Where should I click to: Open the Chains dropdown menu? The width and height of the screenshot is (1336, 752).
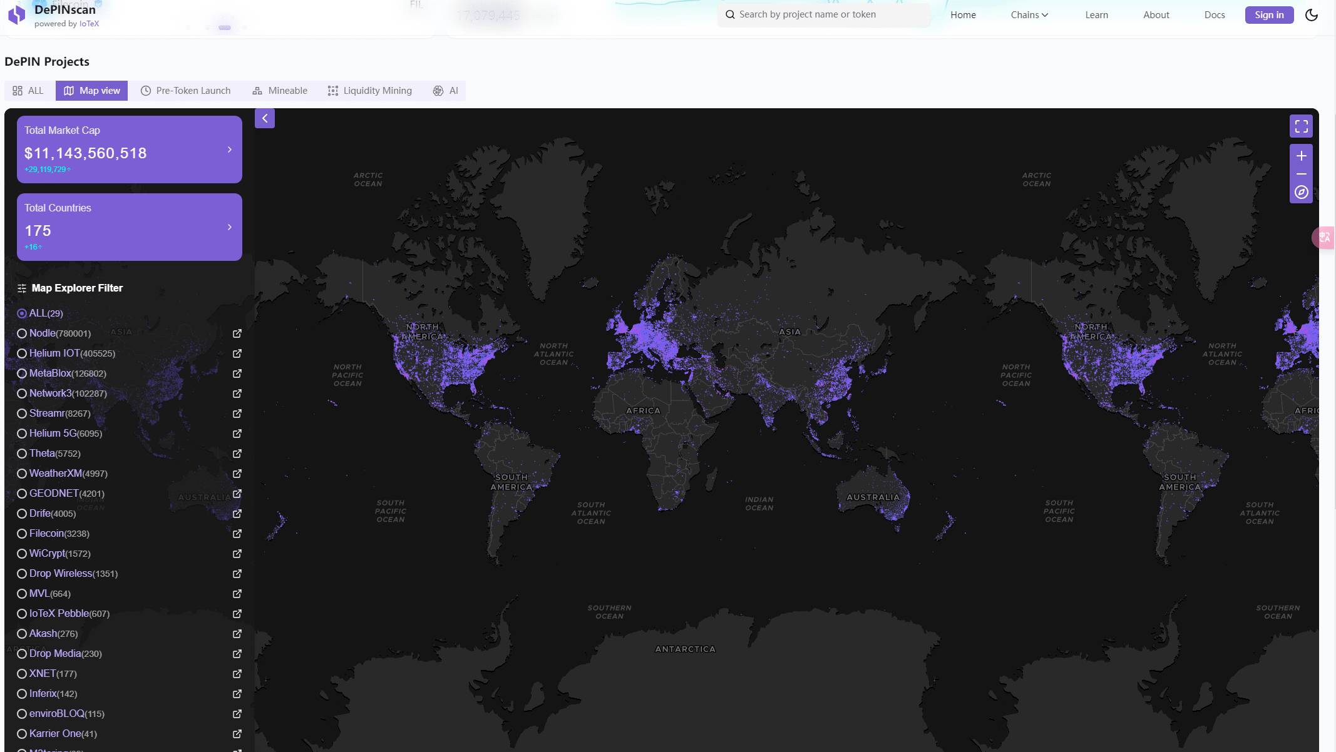tap(1029, 15)
